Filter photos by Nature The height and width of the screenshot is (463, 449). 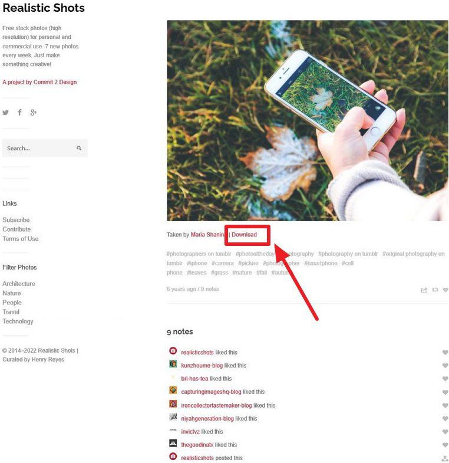click(x=12, y=293)
